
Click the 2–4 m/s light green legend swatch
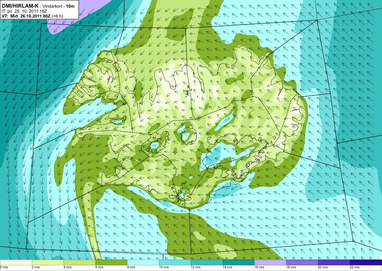click(x=48, y=263)
